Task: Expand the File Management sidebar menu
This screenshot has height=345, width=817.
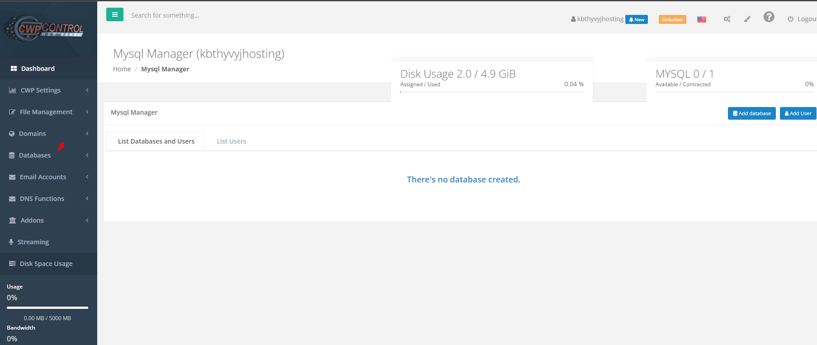Action: pos(46,112)
